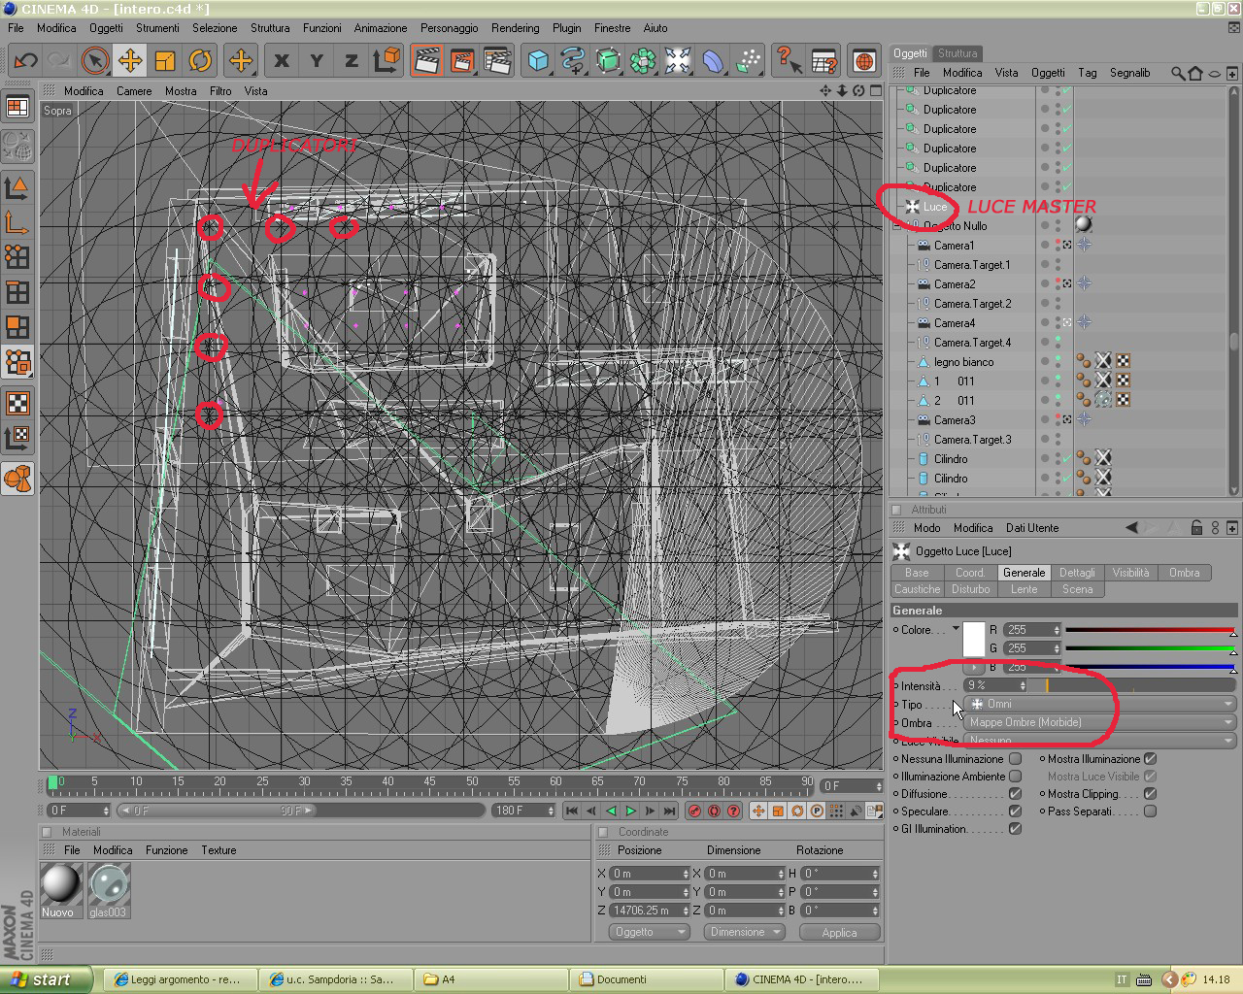Image resolution: width=1243 pixels, height=994 pixels.
Task: Open the Windows start button
Action: click(46, 979)
